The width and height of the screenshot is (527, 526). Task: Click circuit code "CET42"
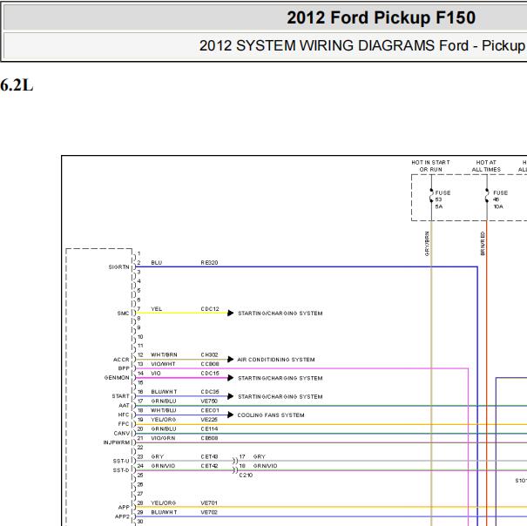coord(209,466)
